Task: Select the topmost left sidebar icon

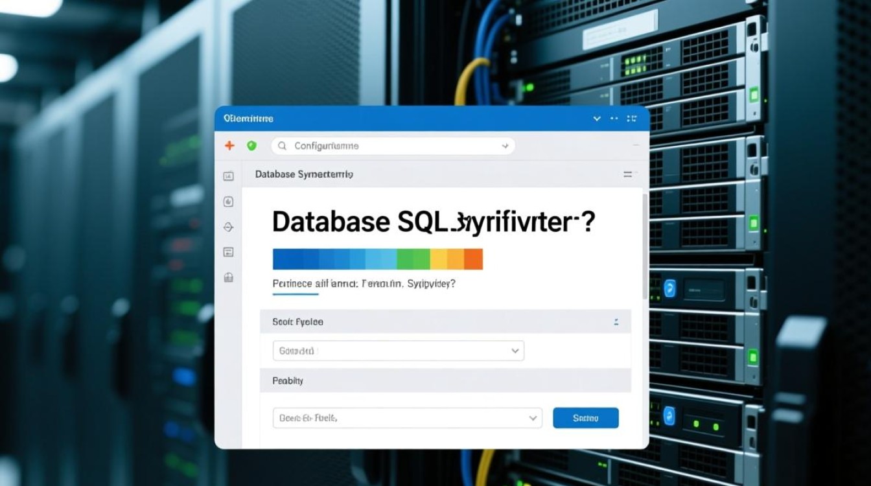Action: (x=228, y=176)
